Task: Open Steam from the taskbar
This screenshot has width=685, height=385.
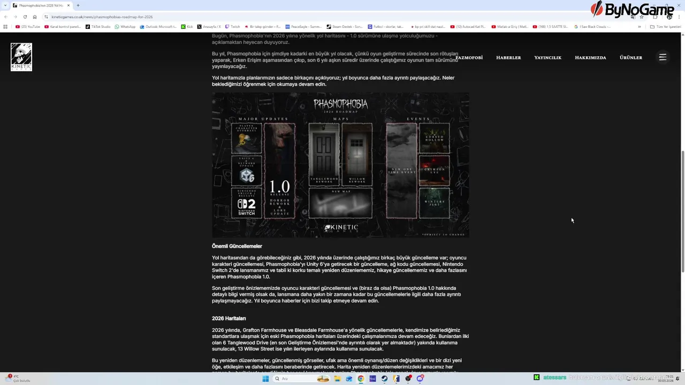Action: click(x=384, y=379)
